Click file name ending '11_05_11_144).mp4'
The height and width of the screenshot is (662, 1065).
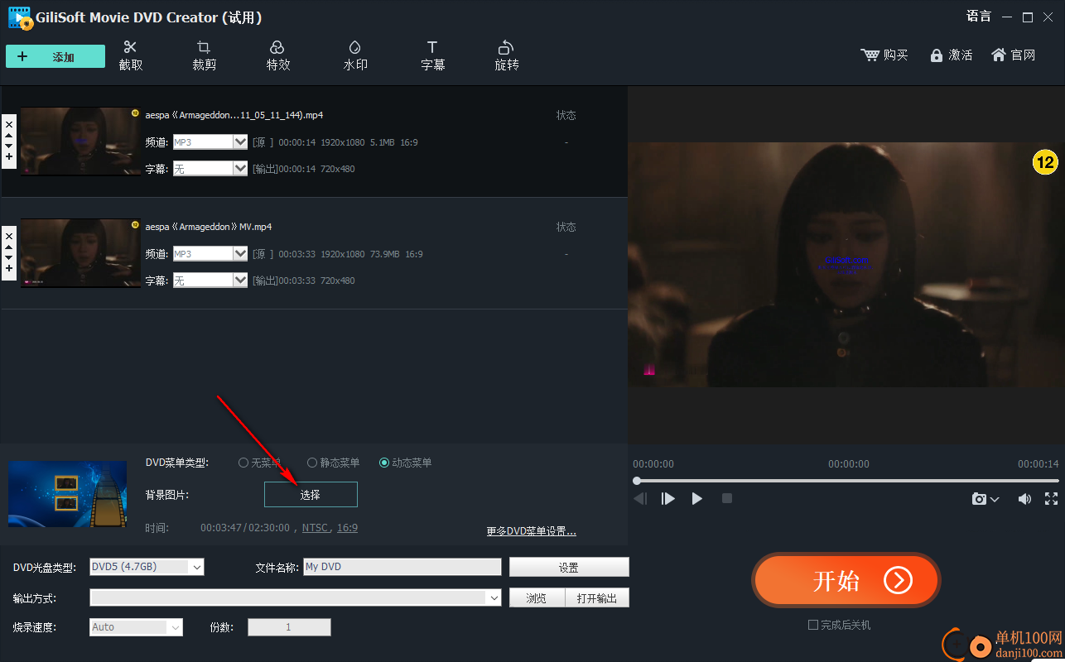(x=234, y=115)
